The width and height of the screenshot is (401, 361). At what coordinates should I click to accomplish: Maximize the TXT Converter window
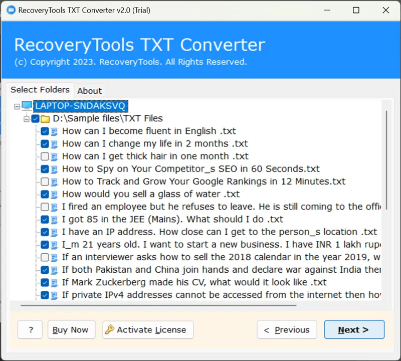(x=356, y=10)
